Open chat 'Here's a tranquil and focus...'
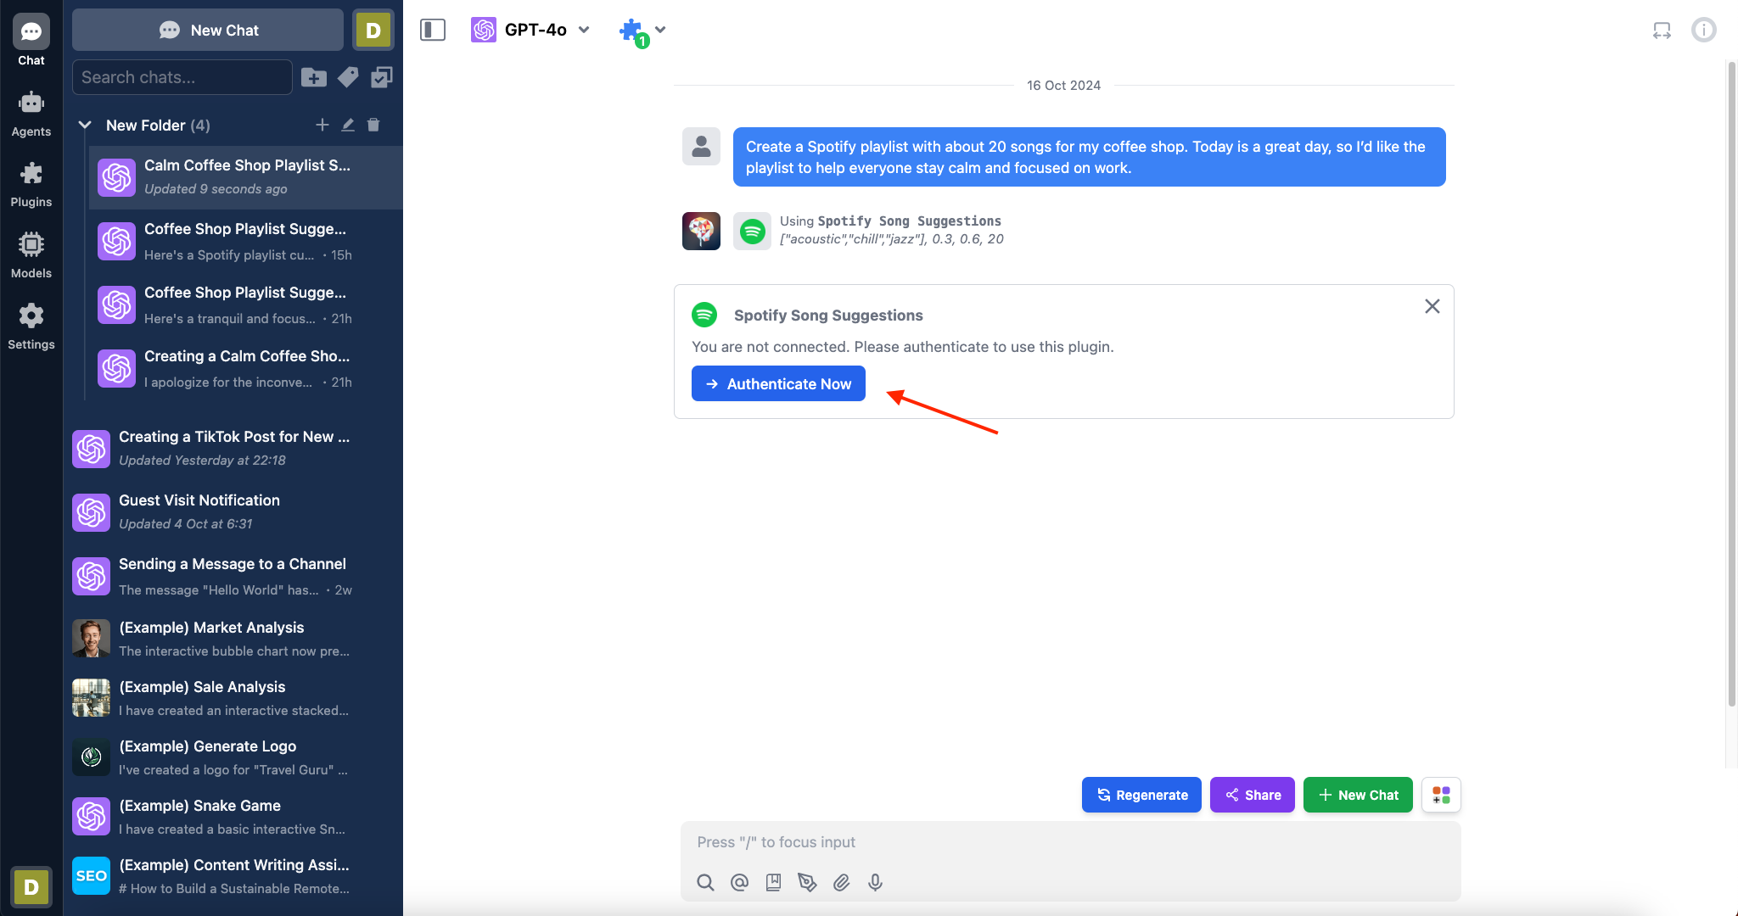The height and width of the screenshot is (916, 1738). pos(246,304)
